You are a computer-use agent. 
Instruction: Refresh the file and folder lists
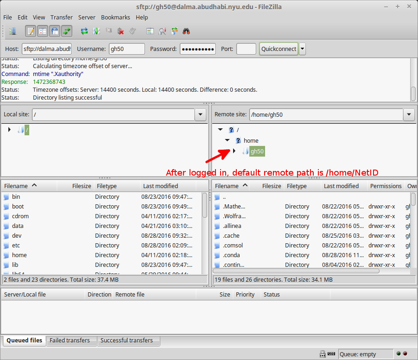click(x=84, y=32)
